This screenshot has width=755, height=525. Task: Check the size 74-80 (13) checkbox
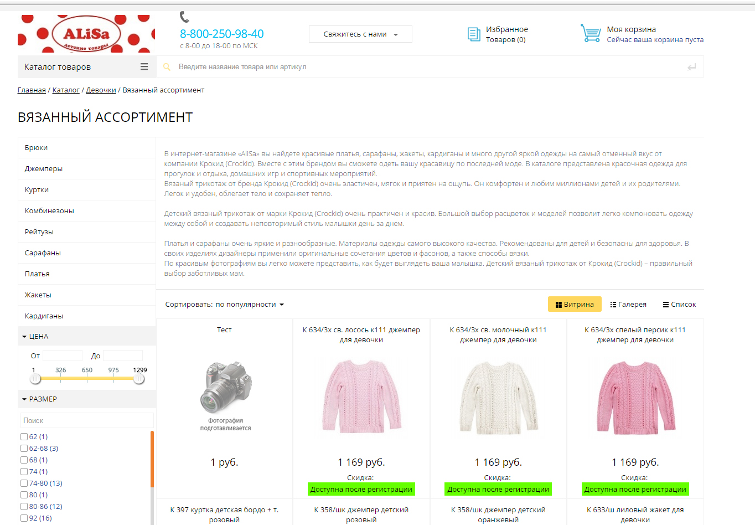pos(24,483)
